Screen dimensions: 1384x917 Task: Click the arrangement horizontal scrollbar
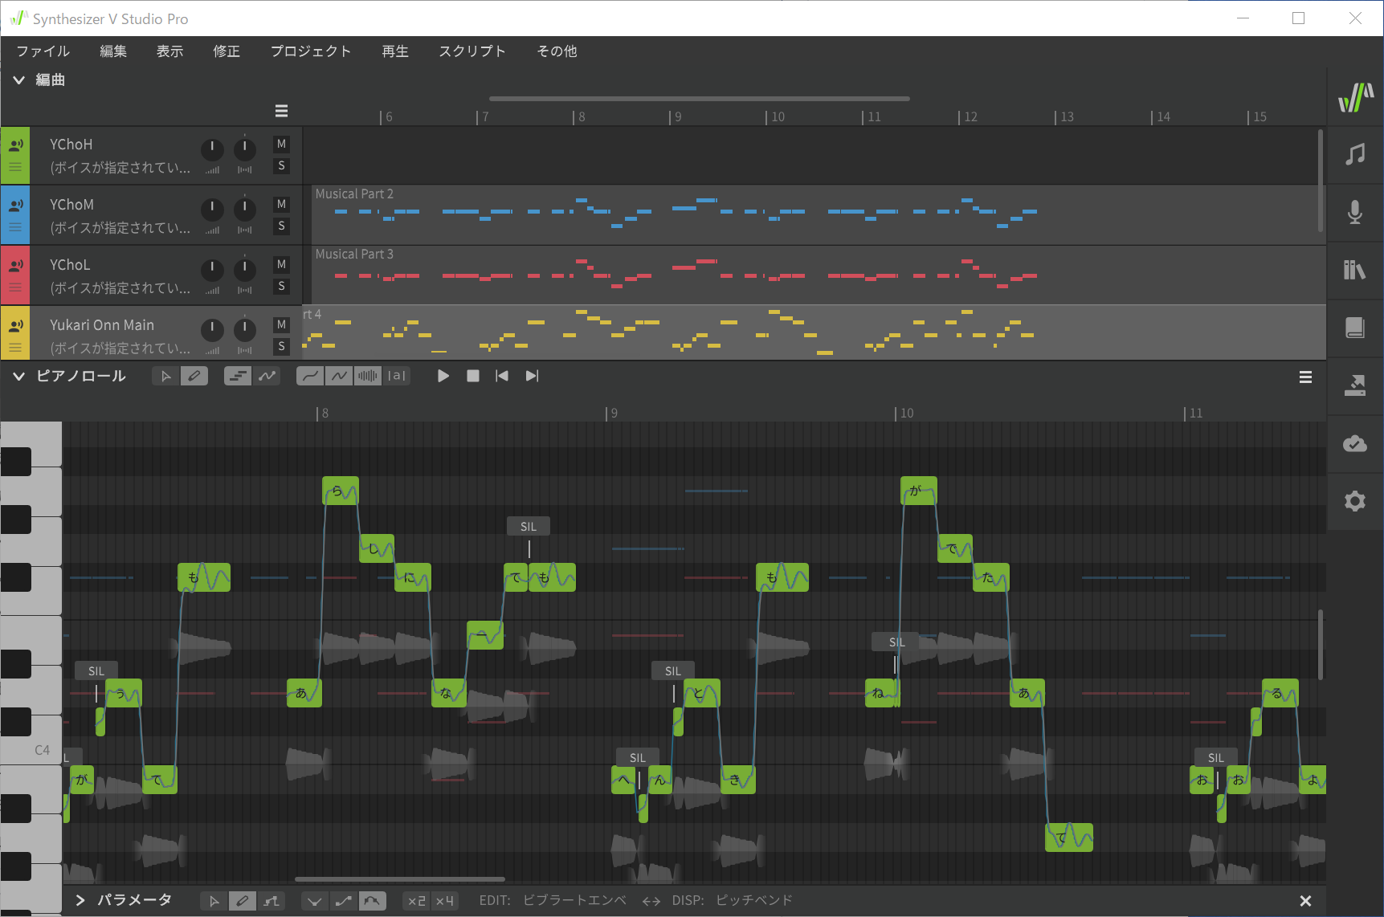coord(699,99)
